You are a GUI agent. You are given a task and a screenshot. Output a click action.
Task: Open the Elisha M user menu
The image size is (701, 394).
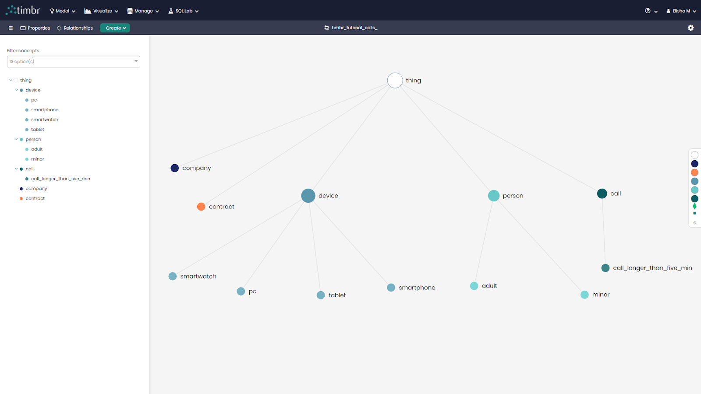click(x=681, y=11)
